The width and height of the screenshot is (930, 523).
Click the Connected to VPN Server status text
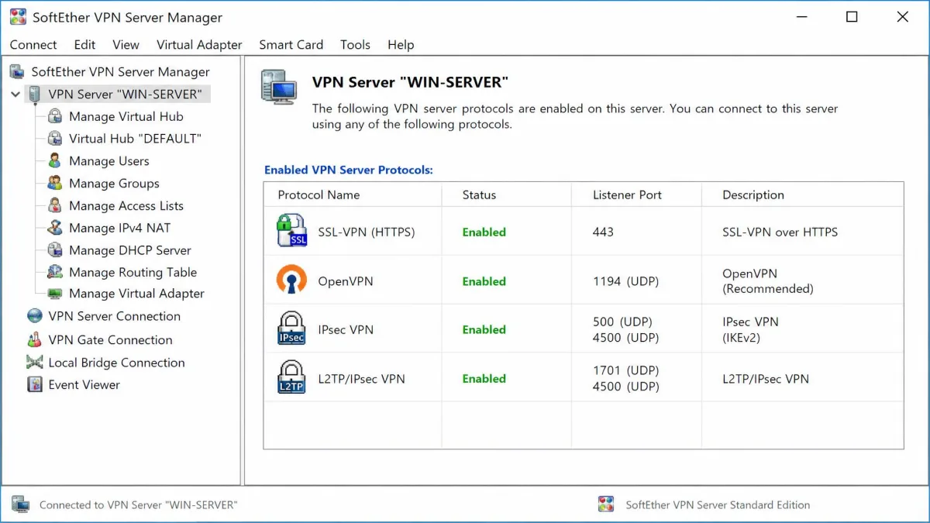138,504
